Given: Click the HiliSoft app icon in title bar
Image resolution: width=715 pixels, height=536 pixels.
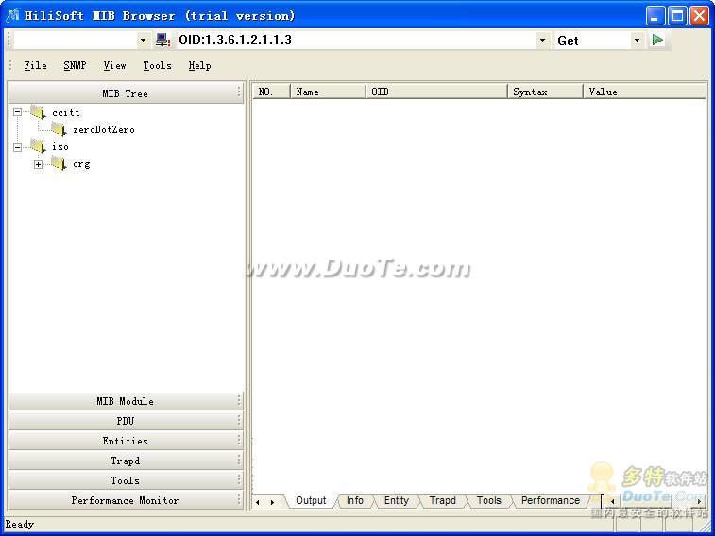Looking at the screenshot, I should [13, 15].
